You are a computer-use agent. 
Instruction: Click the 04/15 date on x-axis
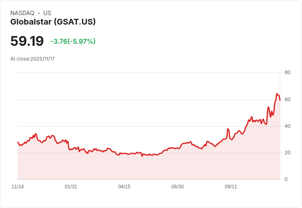tap(124, 187)
